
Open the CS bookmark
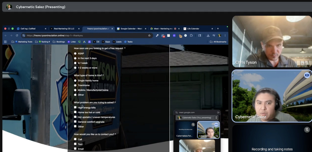96,42
